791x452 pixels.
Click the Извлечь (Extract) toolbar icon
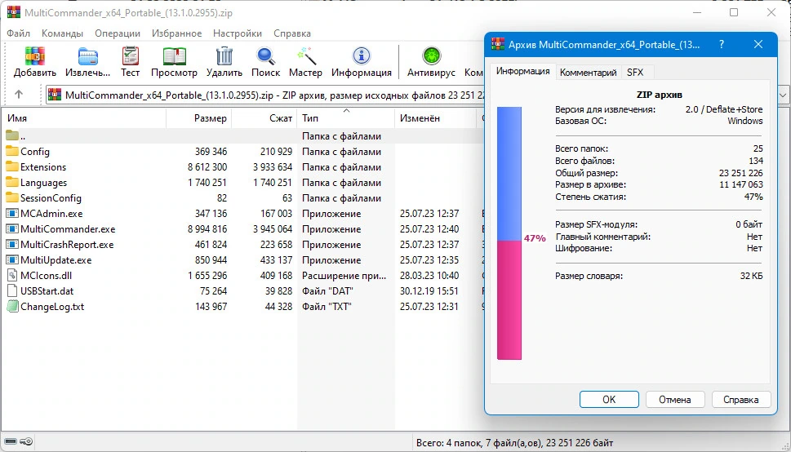tap(88, 56)
